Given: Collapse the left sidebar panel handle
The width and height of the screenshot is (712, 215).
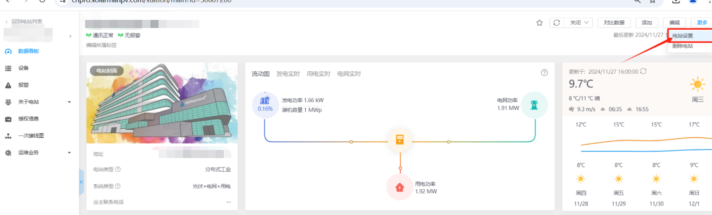Looking at the screenshot, I should tap(82, 182).
